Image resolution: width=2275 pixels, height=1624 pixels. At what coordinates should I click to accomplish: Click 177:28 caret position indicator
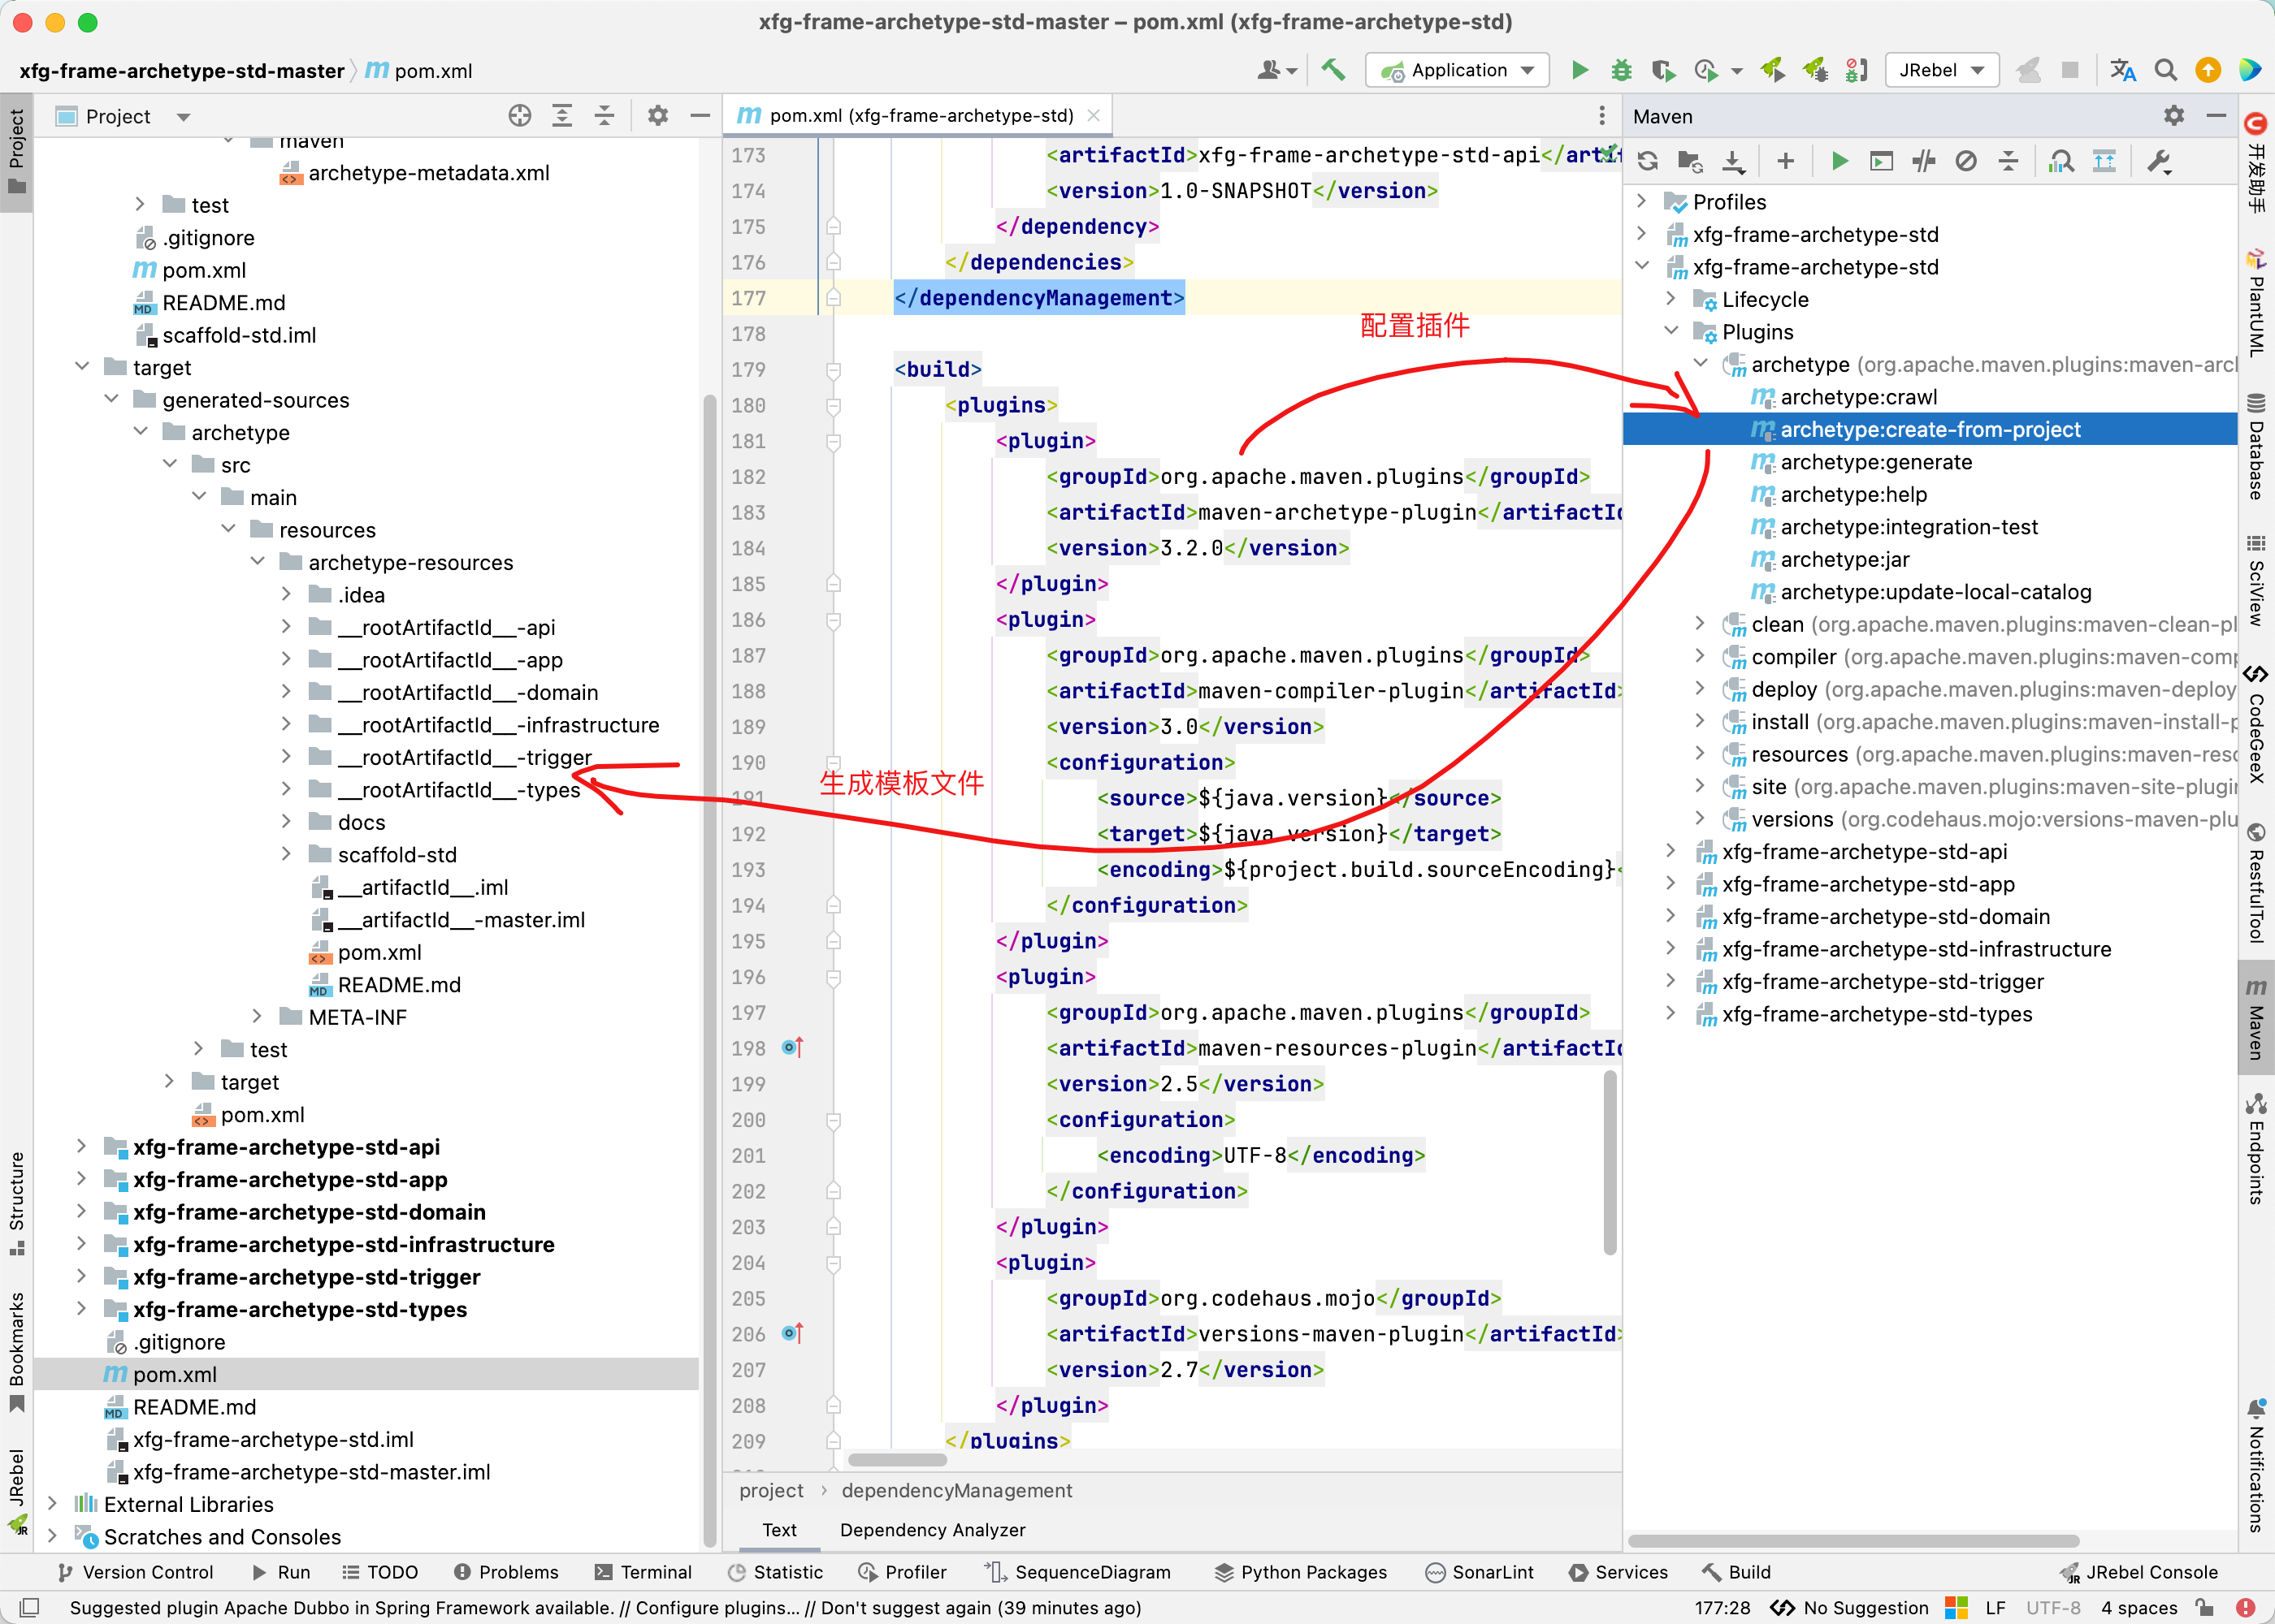coord(1722,1608)
